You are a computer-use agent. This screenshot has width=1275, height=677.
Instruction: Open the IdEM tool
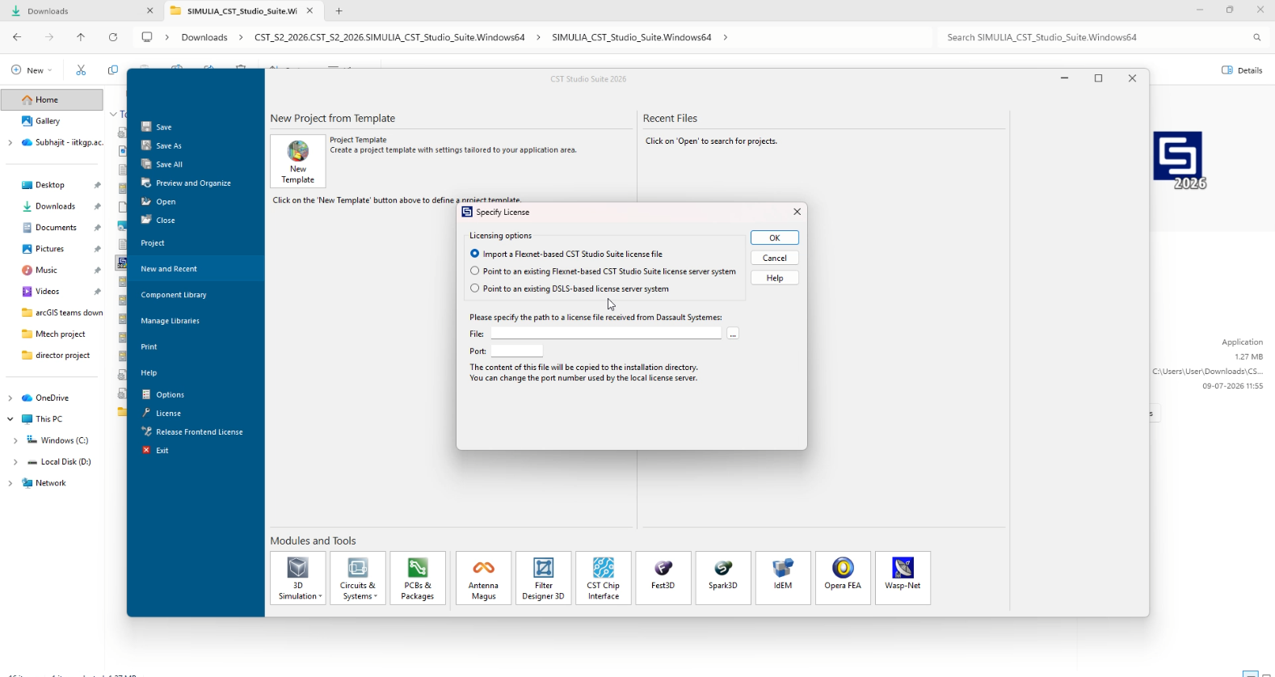pos(783,578)
